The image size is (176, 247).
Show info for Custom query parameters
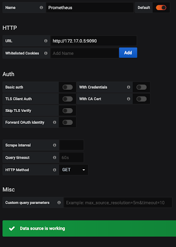tap(59, 203)
